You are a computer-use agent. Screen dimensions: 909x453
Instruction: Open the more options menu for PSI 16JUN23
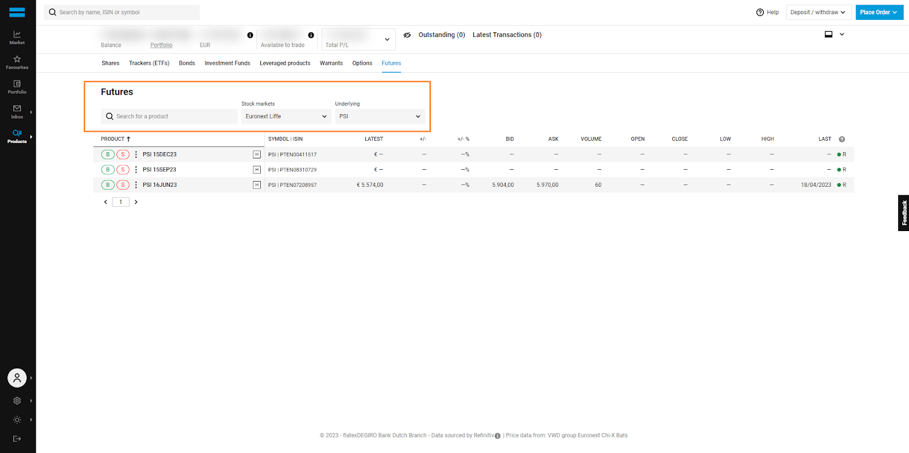coord(136,185)
